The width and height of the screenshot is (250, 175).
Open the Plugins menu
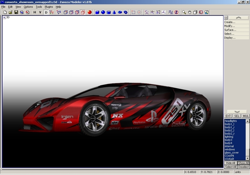pos(49,7)
